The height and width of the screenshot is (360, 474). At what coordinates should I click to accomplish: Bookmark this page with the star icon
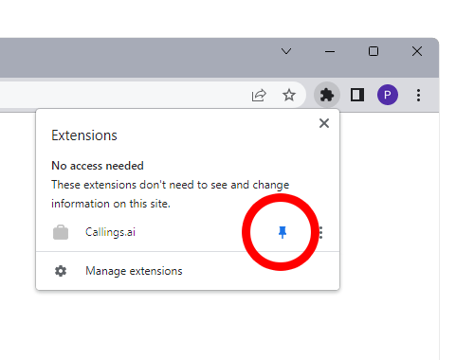coord(289,95)
